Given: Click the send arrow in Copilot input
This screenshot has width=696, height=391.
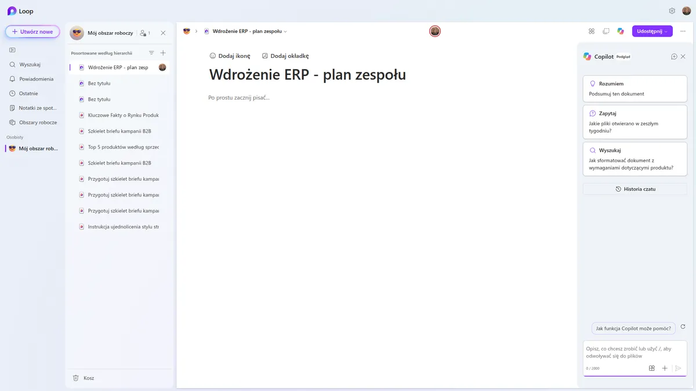Looking at the screenshot, I should [x=678, y=368].
